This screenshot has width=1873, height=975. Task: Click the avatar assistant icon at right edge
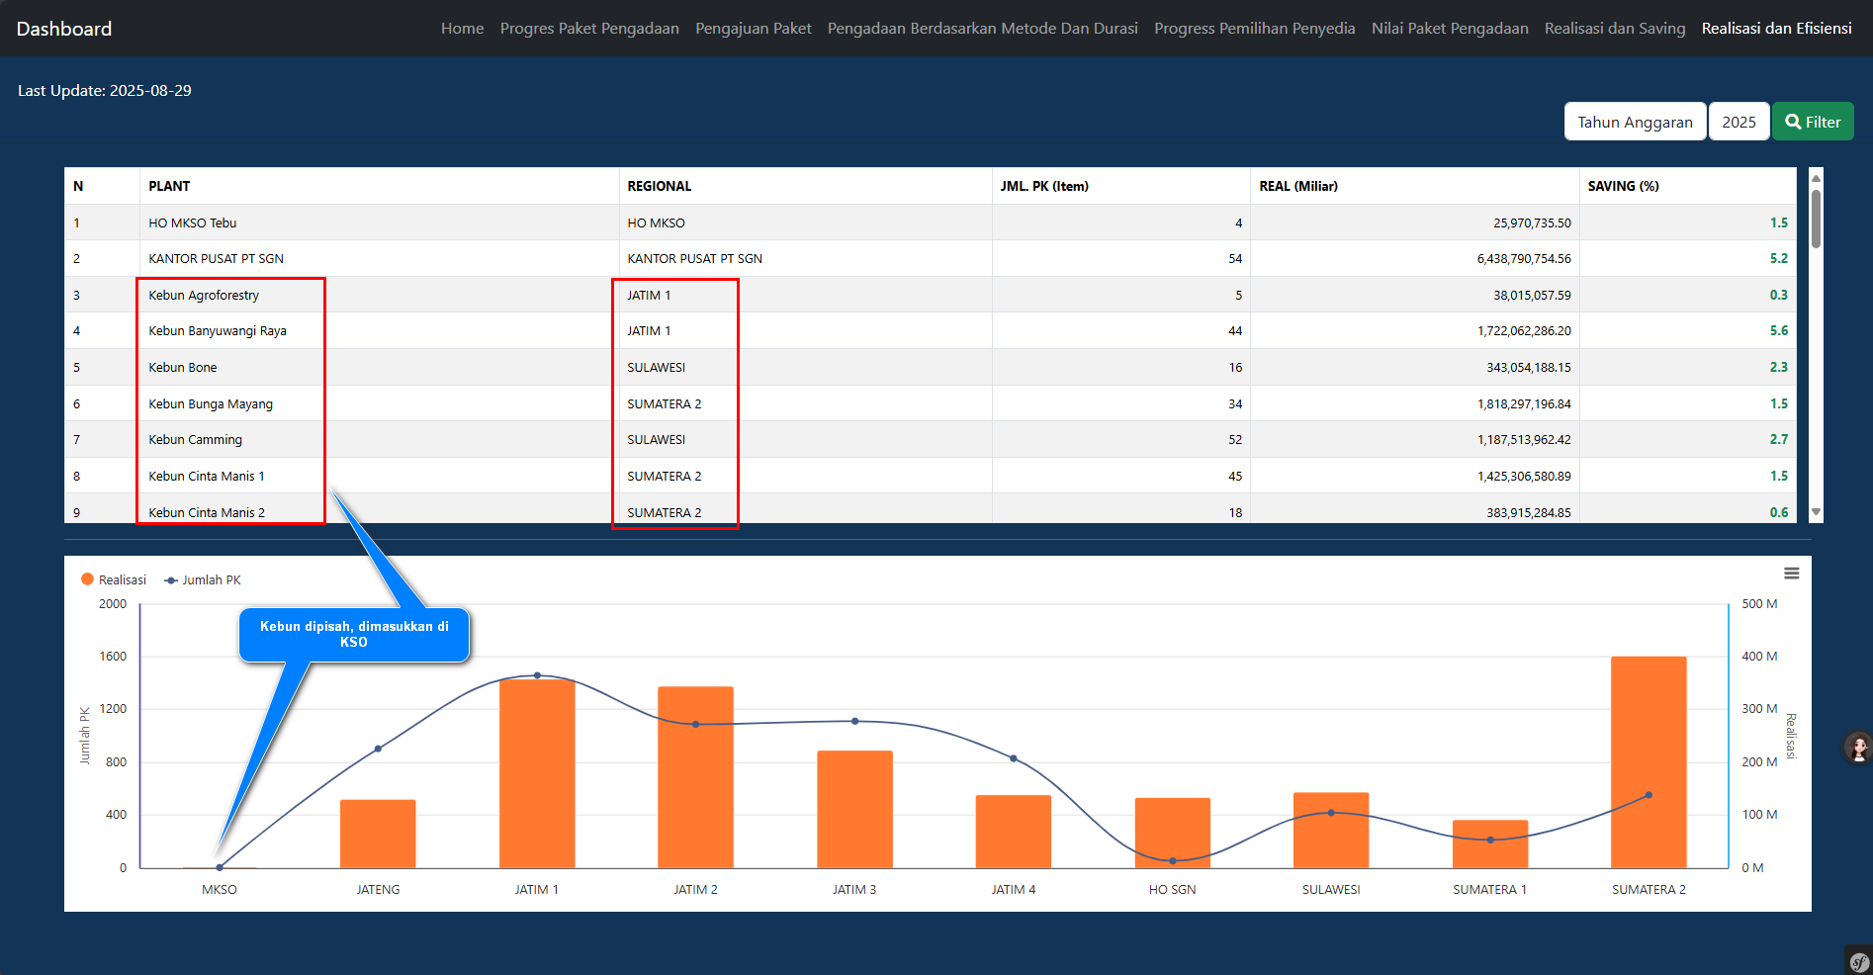1858,748
